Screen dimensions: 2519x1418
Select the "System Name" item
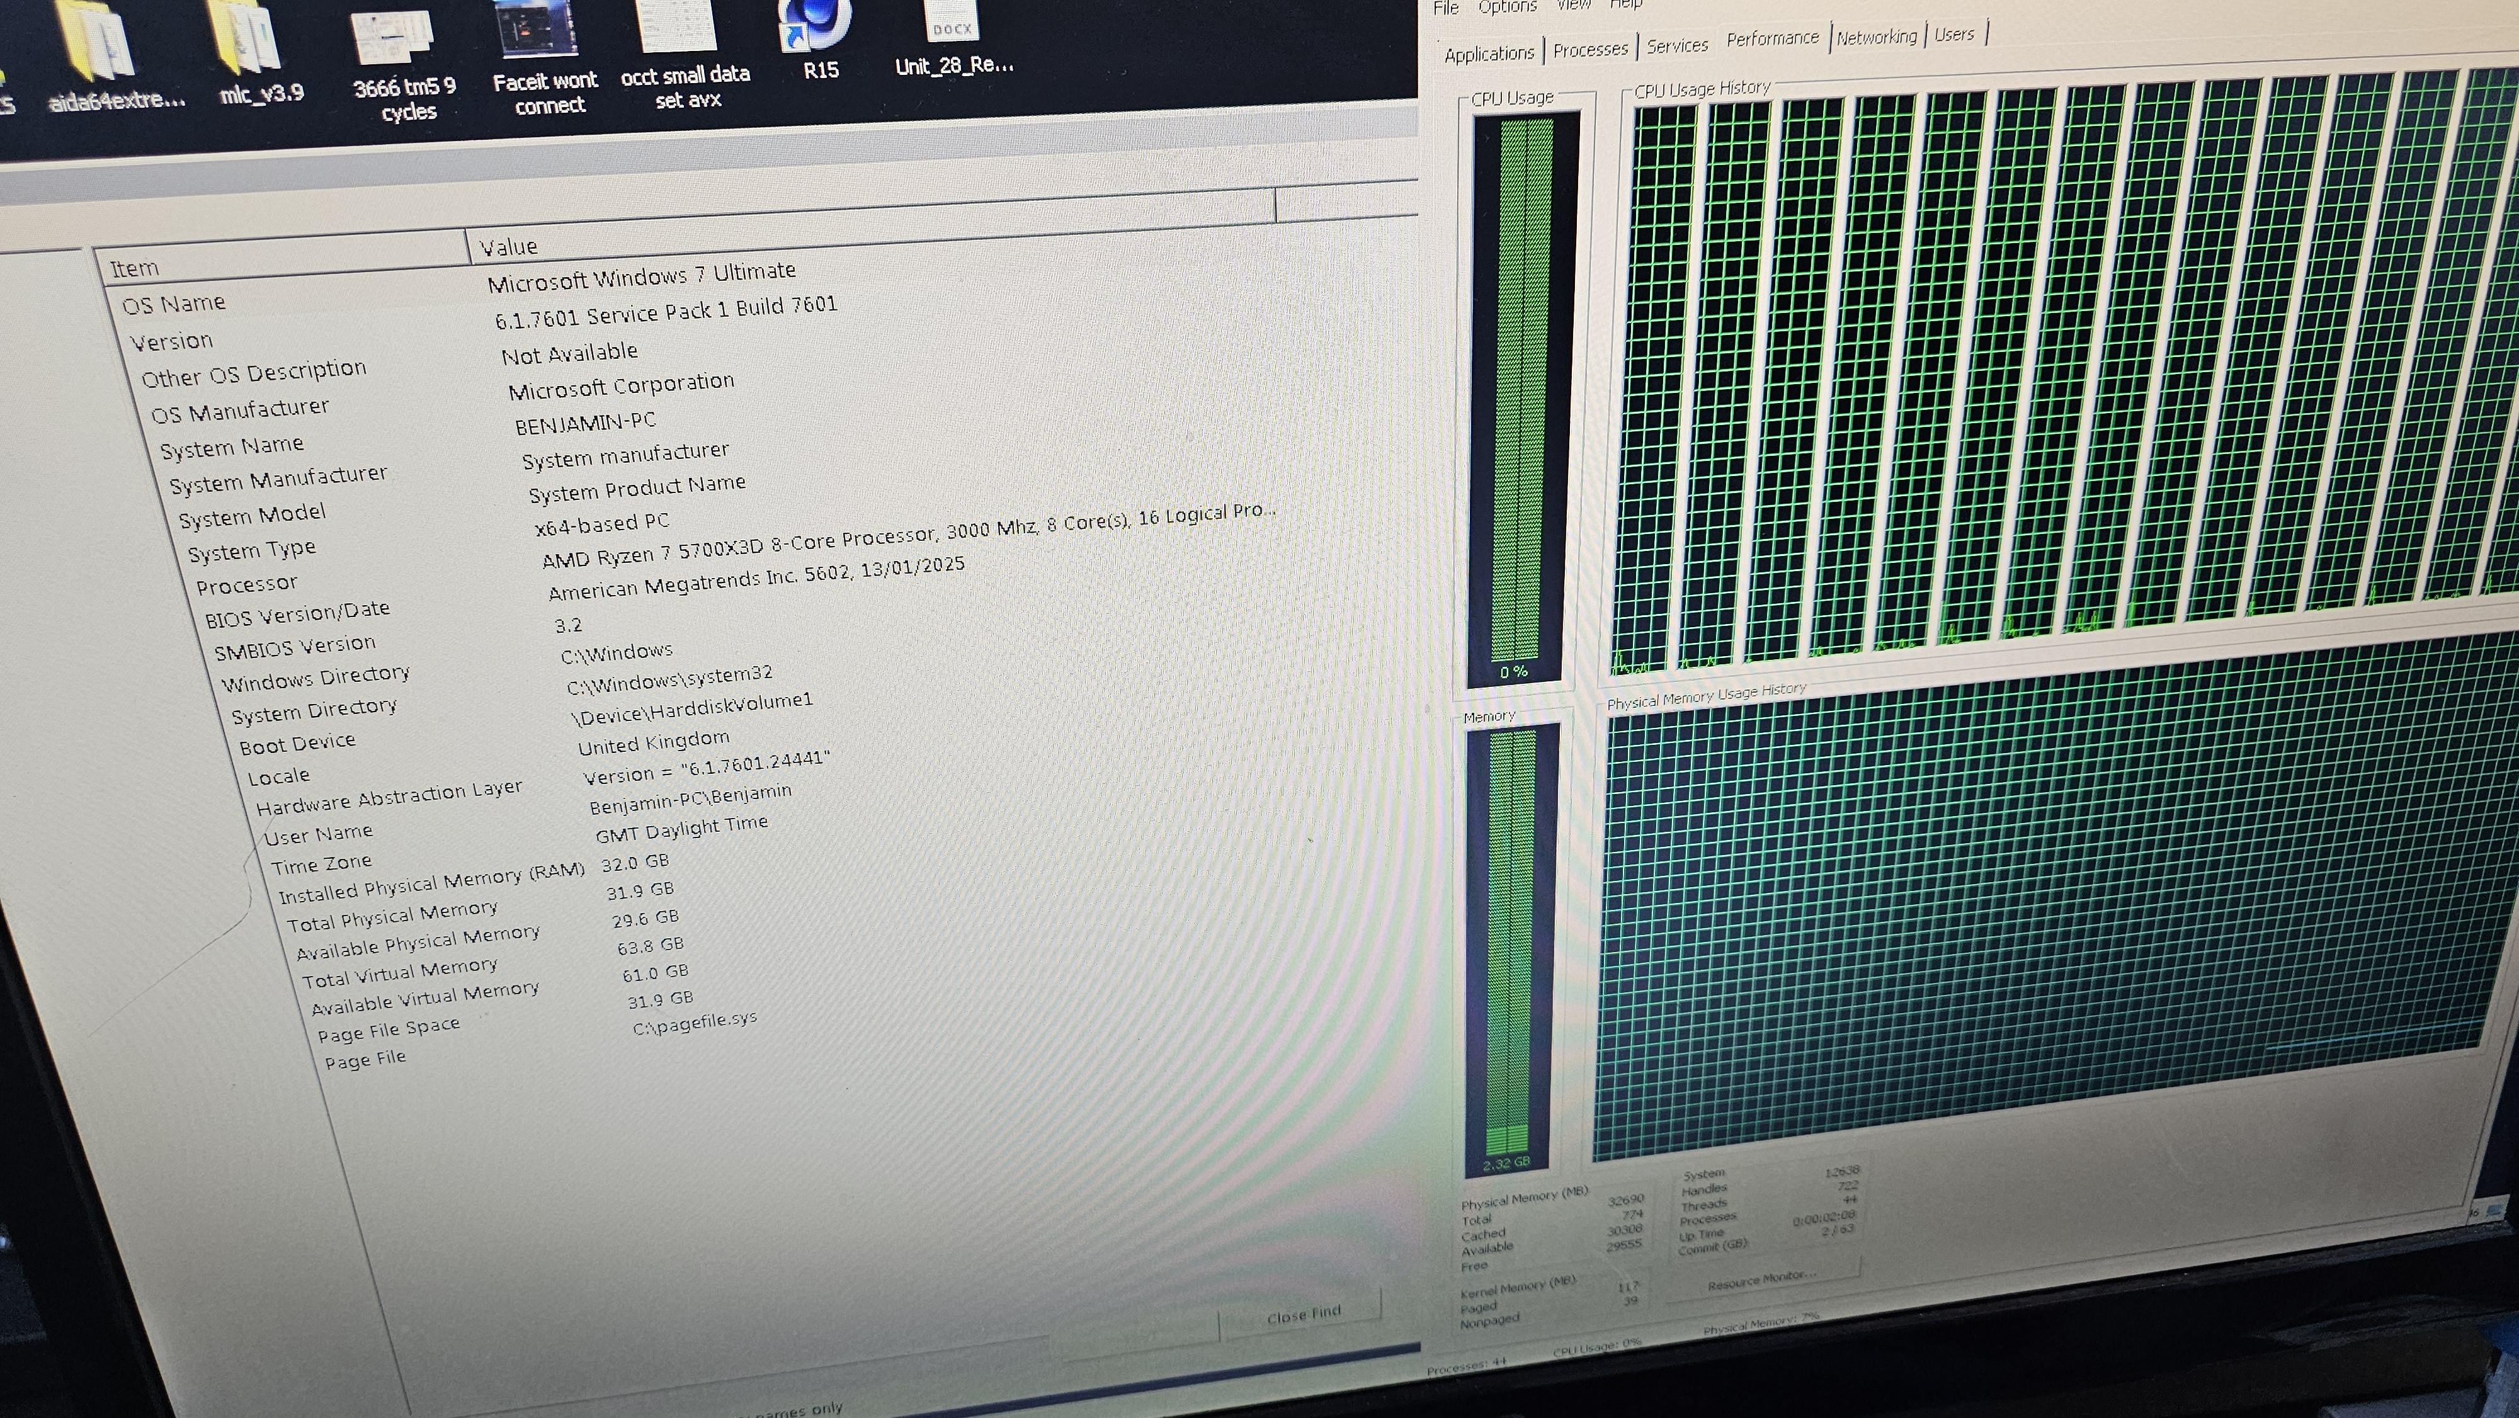232,447
